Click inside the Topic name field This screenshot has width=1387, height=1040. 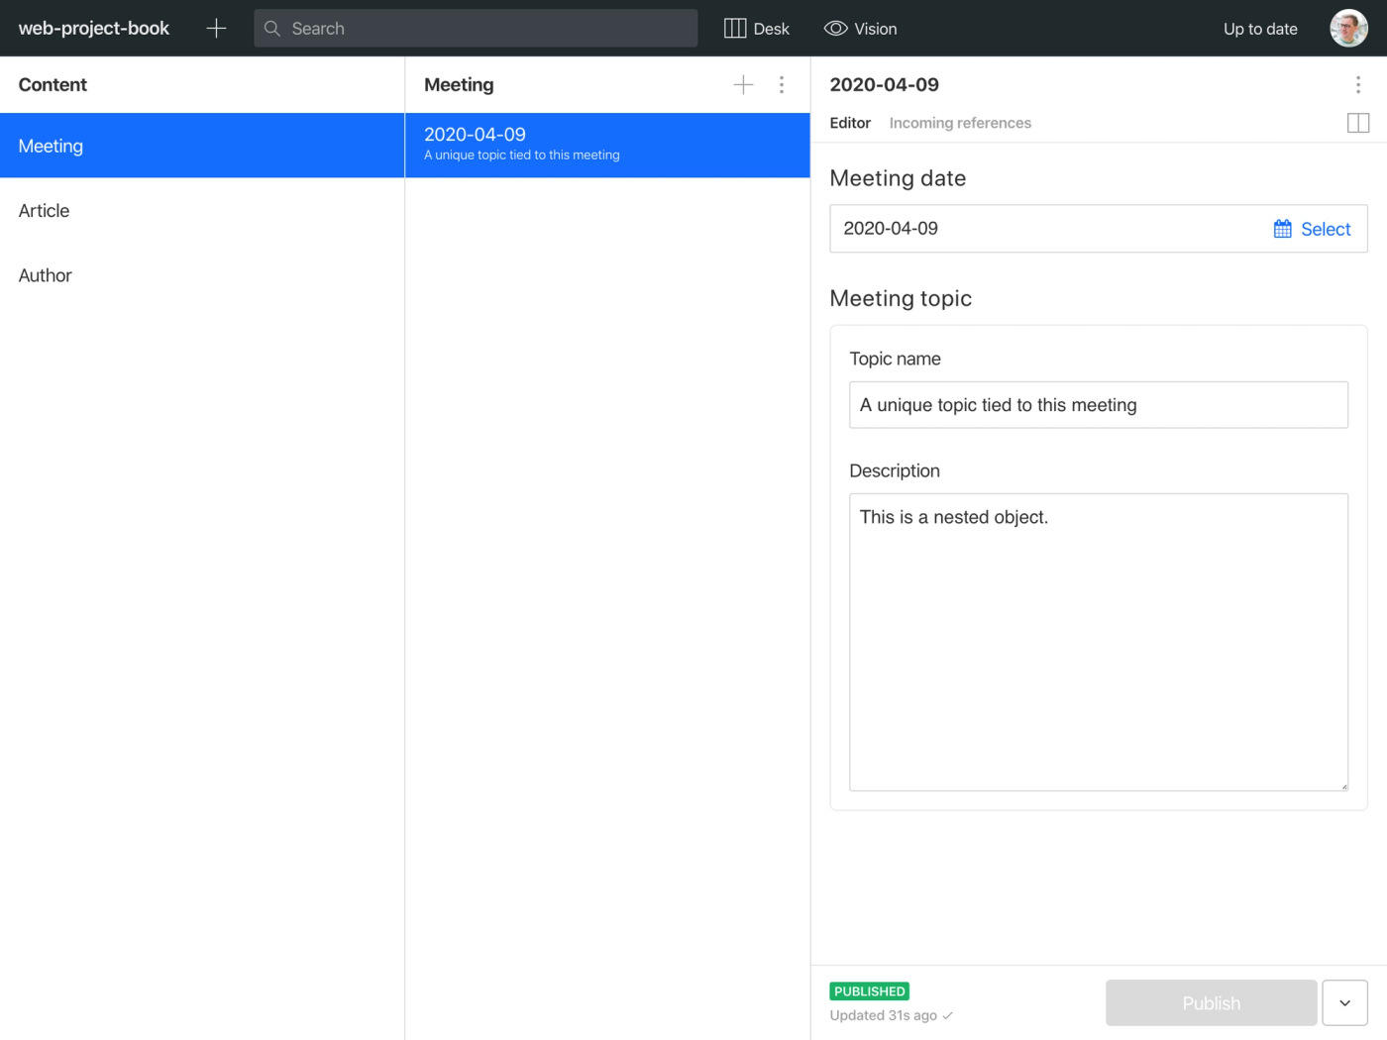[x=1098, y=405]
